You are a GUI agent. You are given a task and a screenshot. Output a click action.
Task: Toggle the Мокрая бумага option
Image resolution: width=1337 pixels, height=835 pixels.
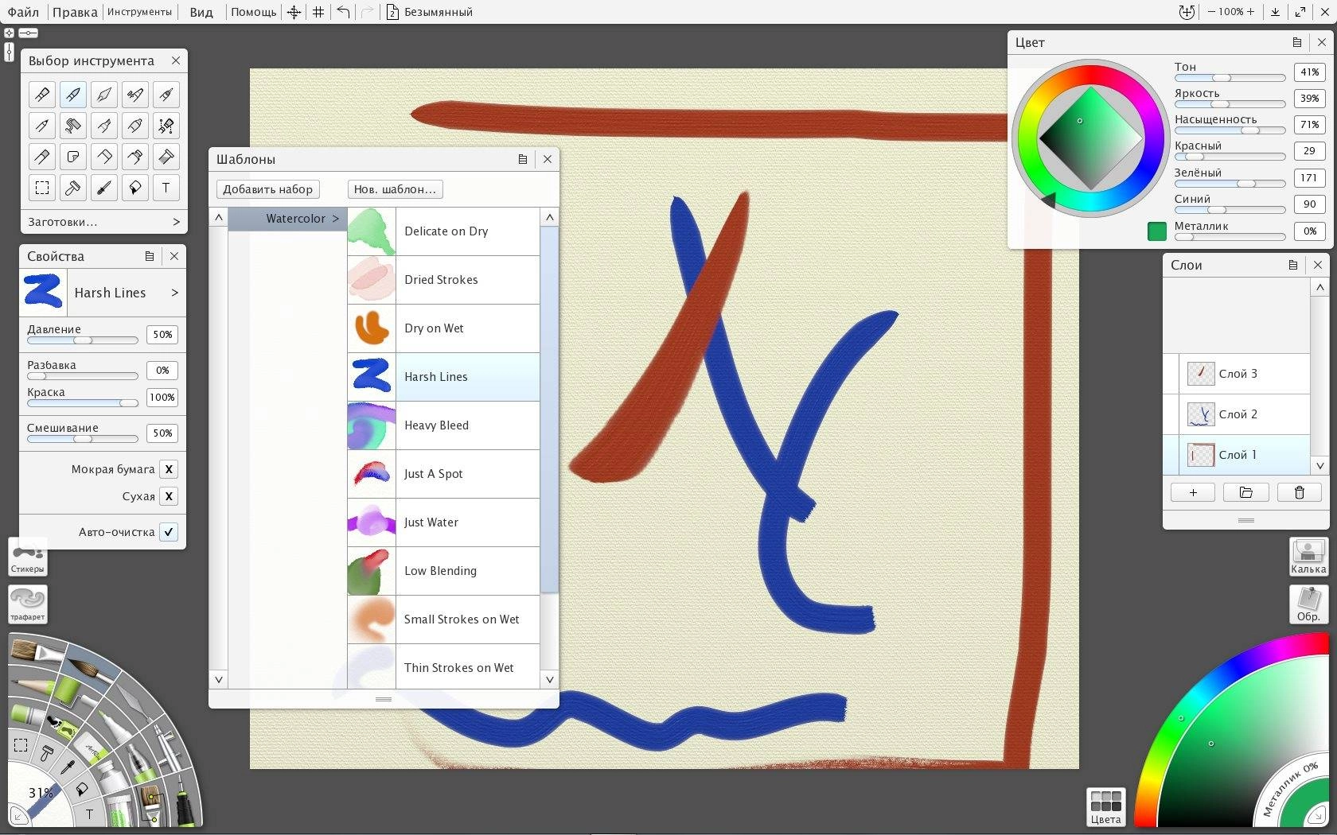coord(169,469)
